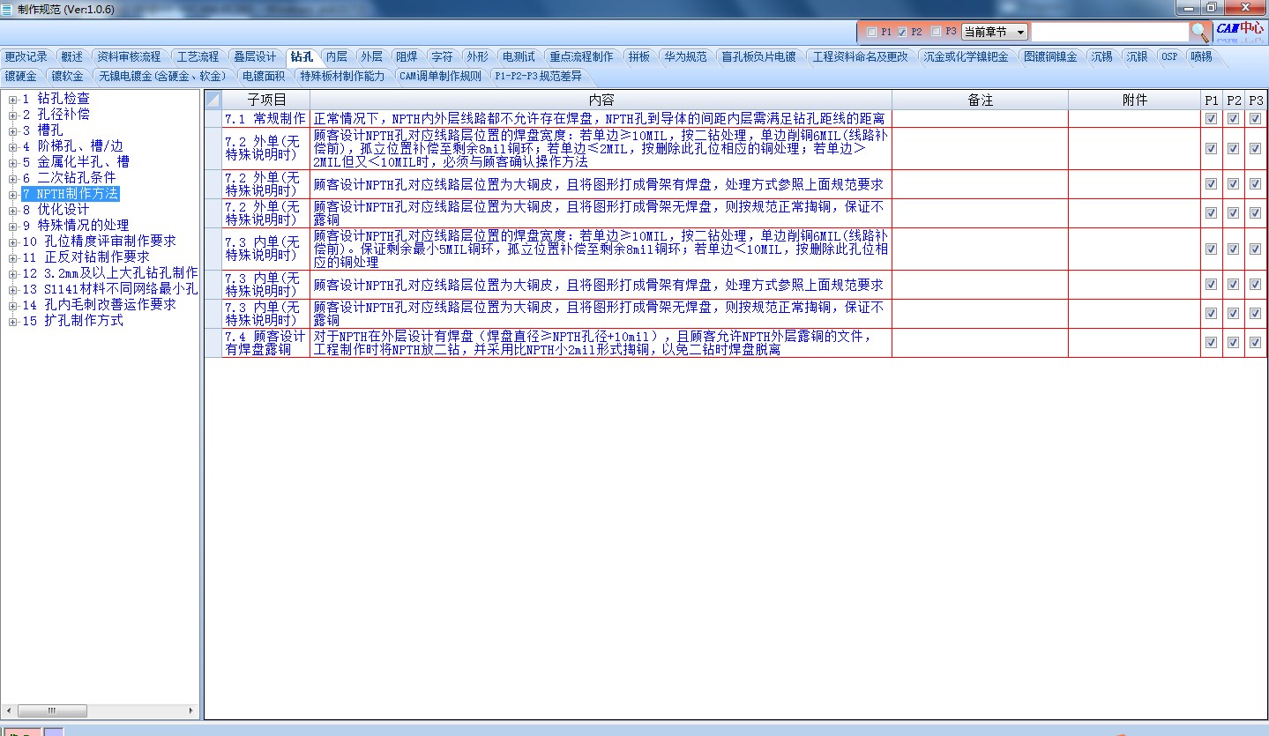Toggle P2 checkbox for 7.4 顾客设计有焊盘露铜 row
The image size is (1269, 736).
[x=1233, y=343]
